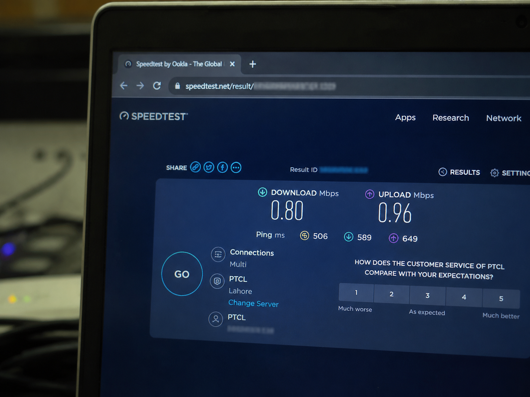The image size is (530, 397).
Task: Focus the speedtest.net/result address bar
Action: [348, 87]
